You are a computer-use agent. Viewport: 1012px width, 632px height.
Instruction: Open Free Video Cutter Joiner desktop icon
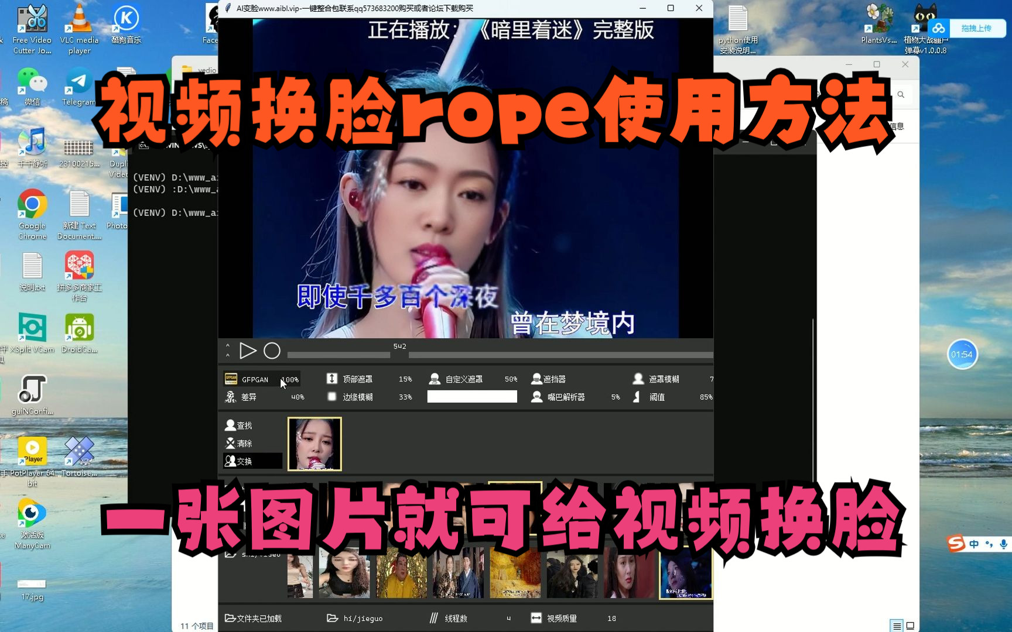click(32, 29)
